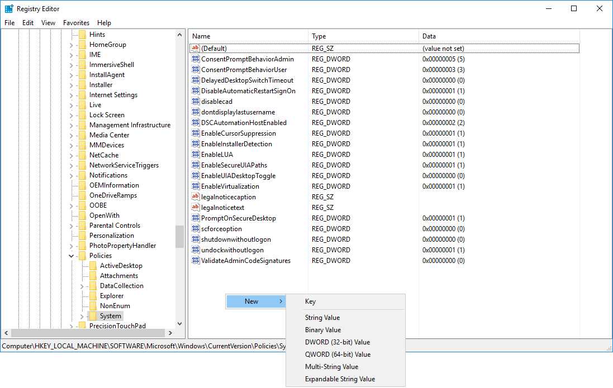This screenshot has width=613, height=388.
Task: Select the NonEnum key
Action: click(115, 306)
